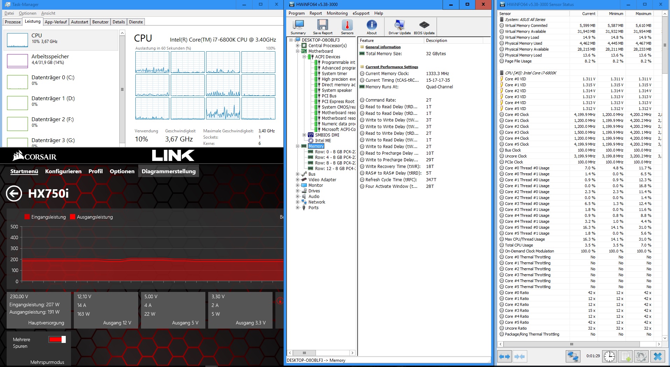Open the Diagrammerstellung tab in Corsair Link
Image resolution: width=670 pixels, height=367 pixels.
click(169, 171)
